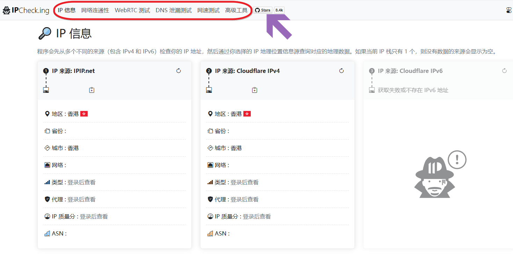Click 登录后查看 for 代理 in Cloudflare IPv4 card

244,199
